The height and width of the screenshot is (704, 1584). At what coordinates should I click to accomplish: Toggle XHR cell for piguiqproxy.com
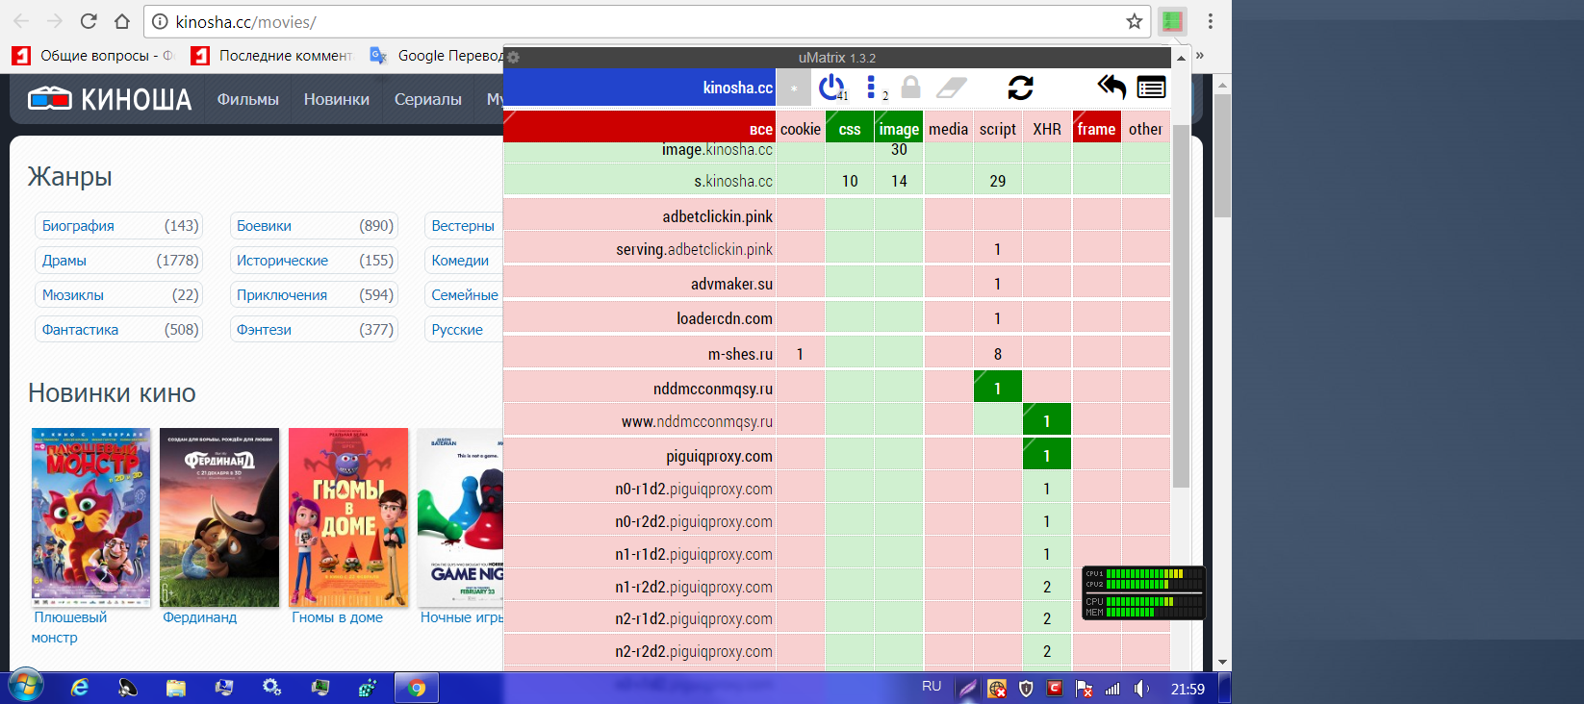tap(1047, 456)
